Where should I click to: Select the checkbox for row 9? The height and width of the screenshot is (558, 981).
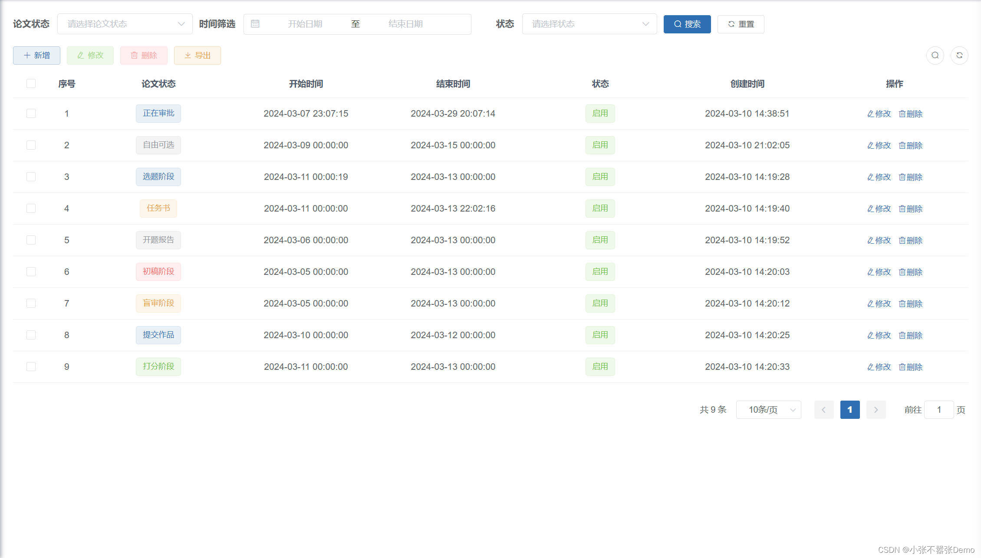pyautogui.click(x=31, y=367)
